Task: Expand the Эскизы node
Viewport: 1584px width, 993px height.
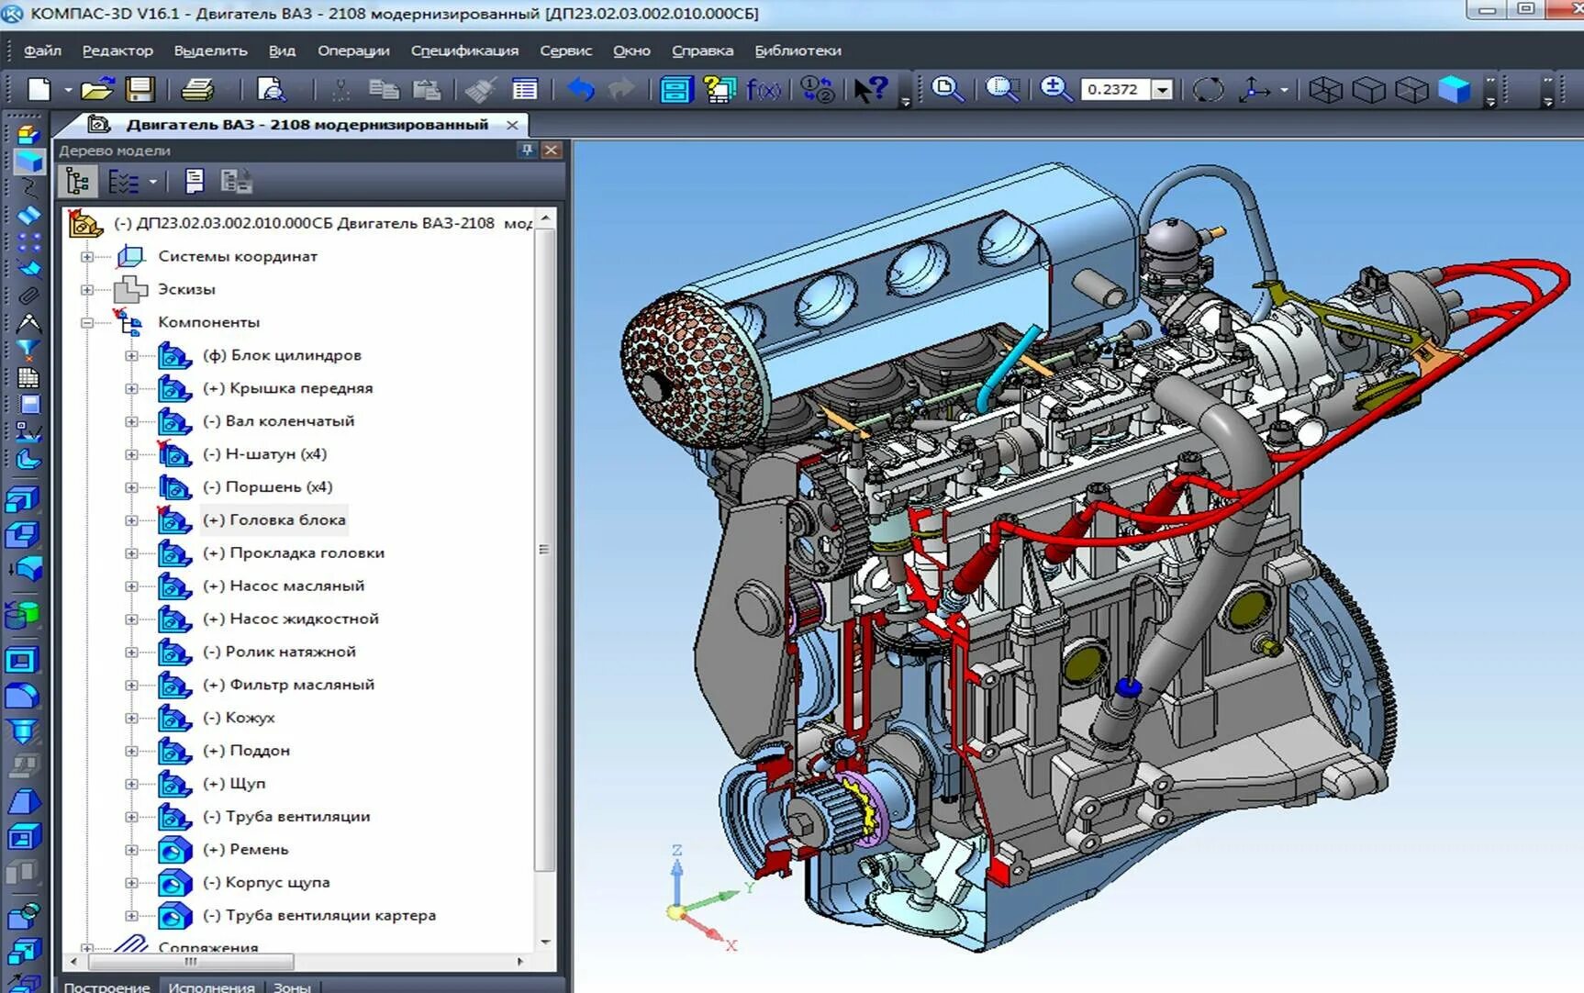Action: 87,290
